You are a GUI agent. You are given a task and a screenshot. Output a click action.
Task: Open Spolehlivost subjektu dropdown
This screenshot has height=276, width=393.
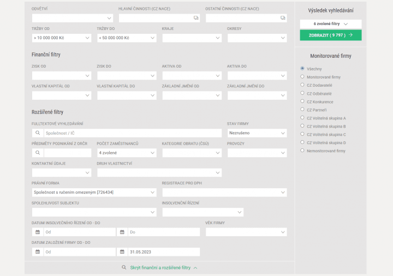point(94,212)
